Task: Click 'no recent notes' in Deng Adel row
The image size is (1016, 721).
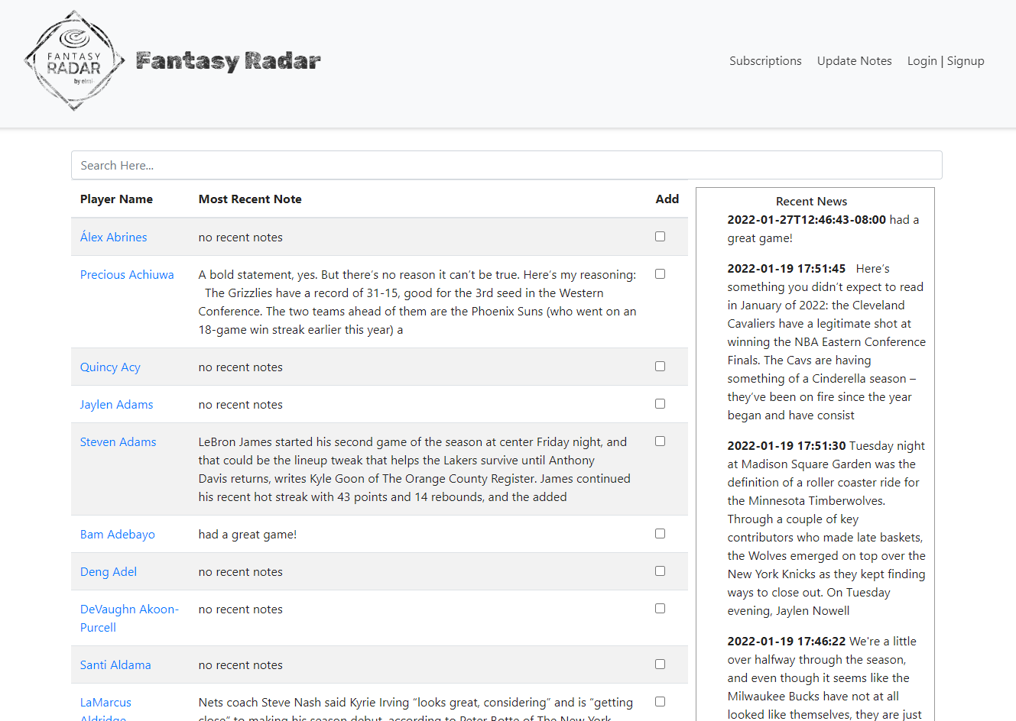Action: (240, 571)
